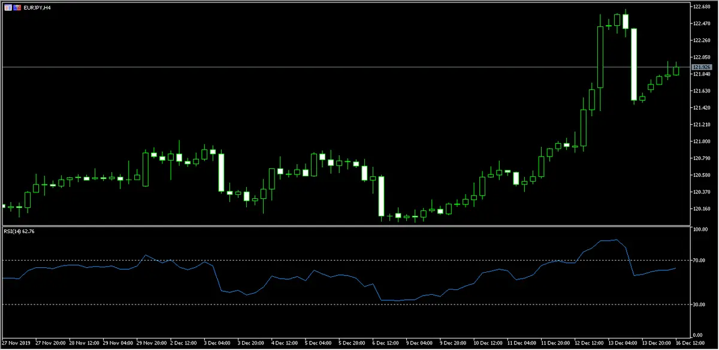Click the 120.790 price scale label
Viewport: 719px width, 350px height.
tap(702, 158)
